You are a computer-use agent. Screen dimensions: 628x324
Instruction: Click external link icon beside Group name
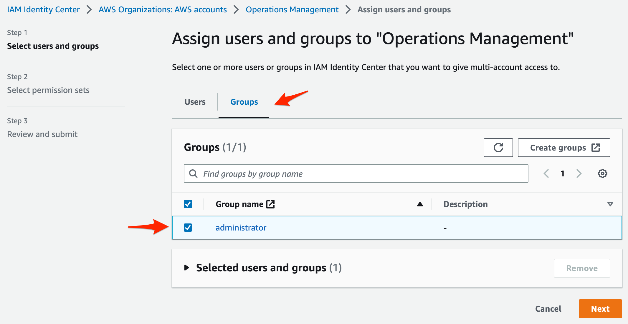tap(270, 204)
